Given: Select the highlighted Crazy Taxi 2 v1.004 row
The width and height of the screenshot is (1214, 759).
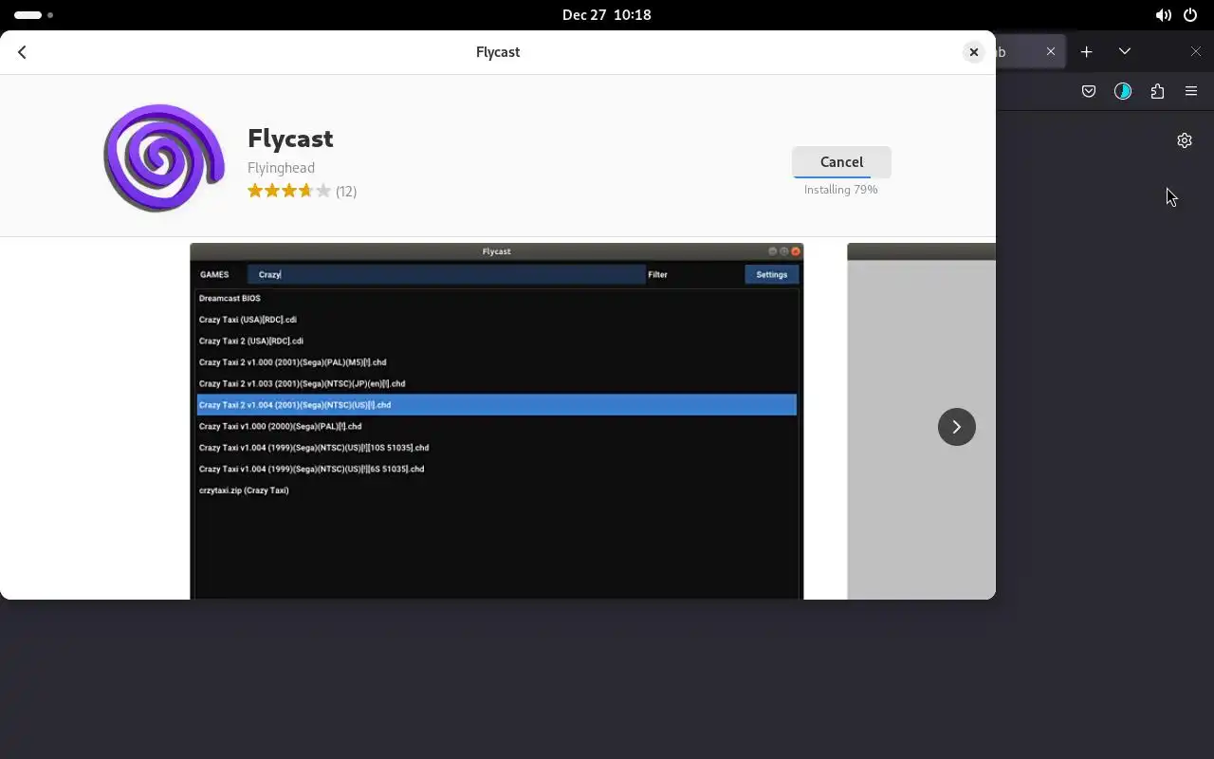Looking at the screenshot, I should (x=496, y=405).
